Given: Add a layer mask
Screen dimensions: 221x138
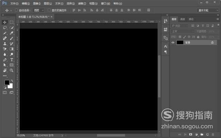Looking at the screenshot, I should coord(190,135).
